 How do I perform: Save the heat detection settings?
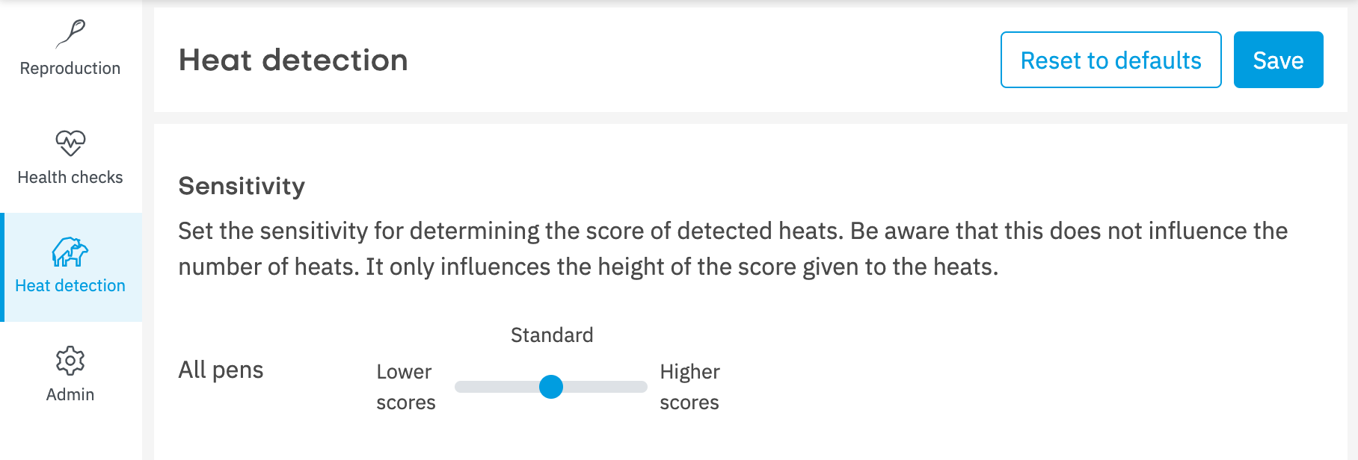1279,60
